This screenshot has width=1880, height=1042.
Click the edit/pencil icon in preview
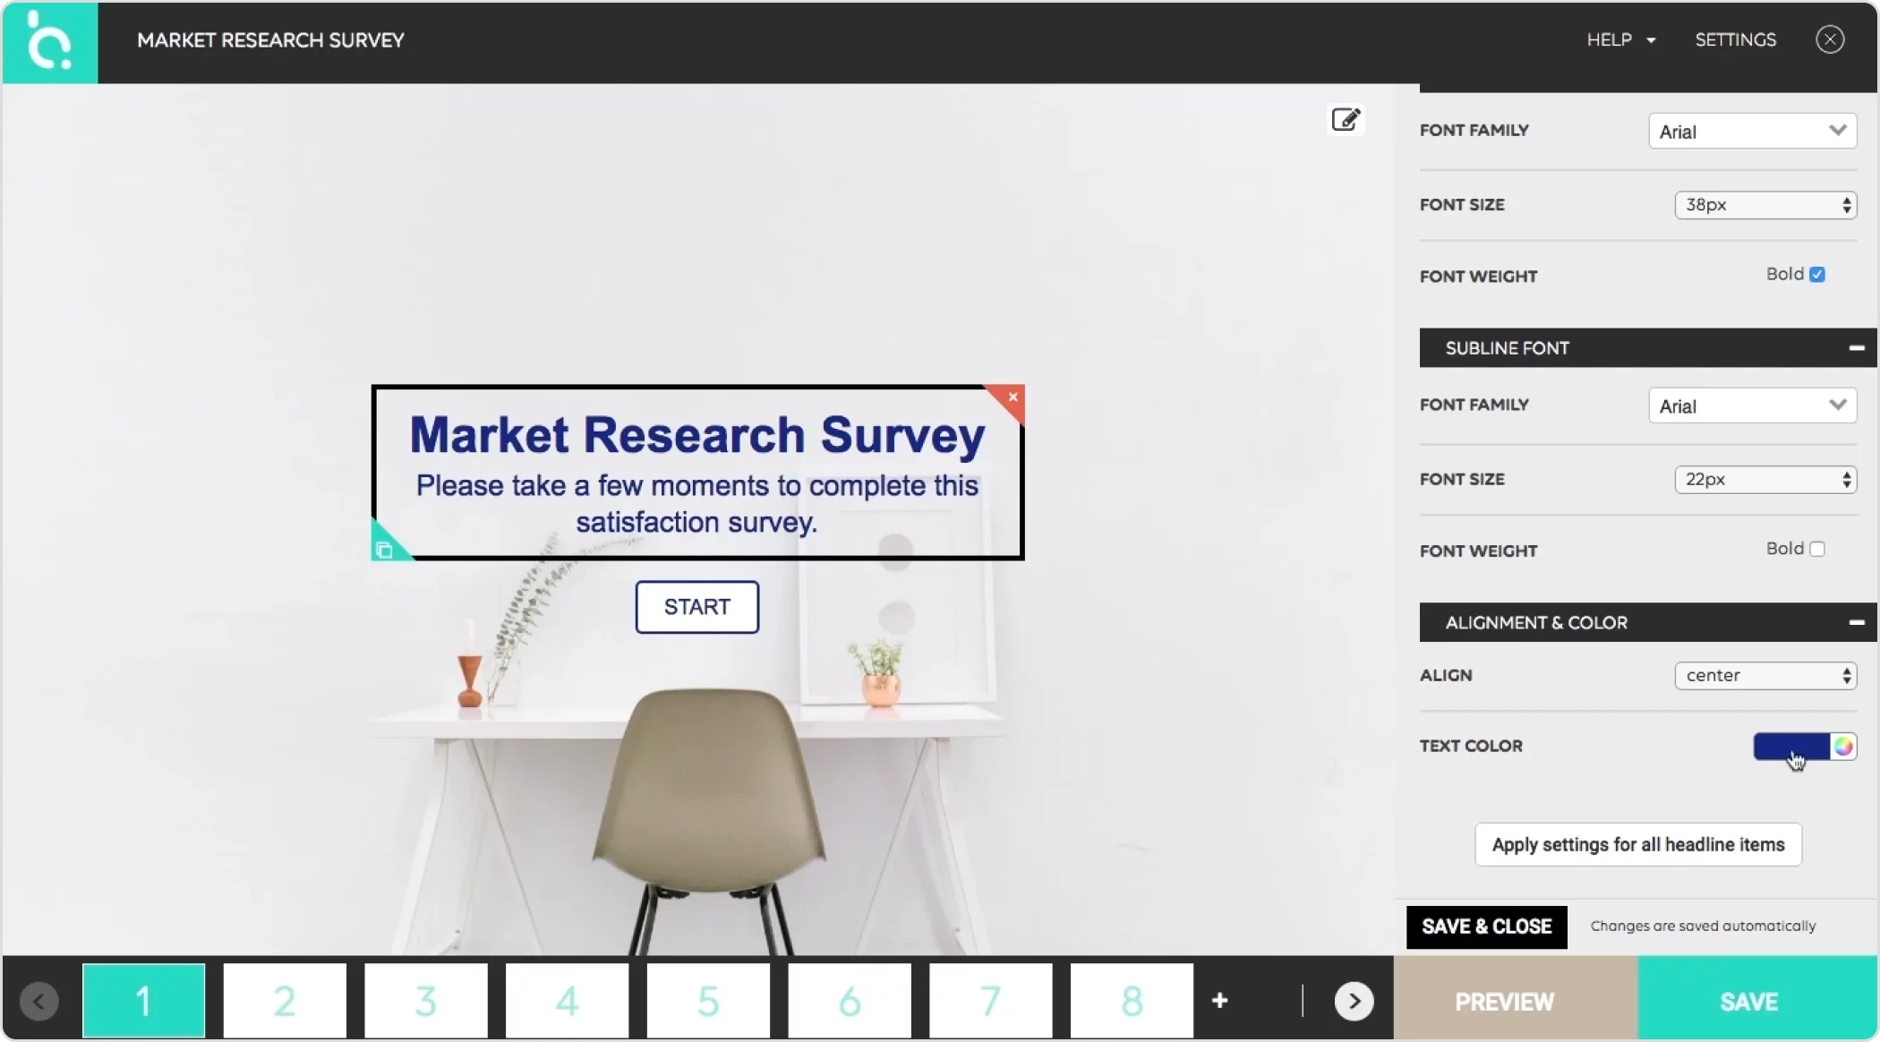coord(1345,119)
